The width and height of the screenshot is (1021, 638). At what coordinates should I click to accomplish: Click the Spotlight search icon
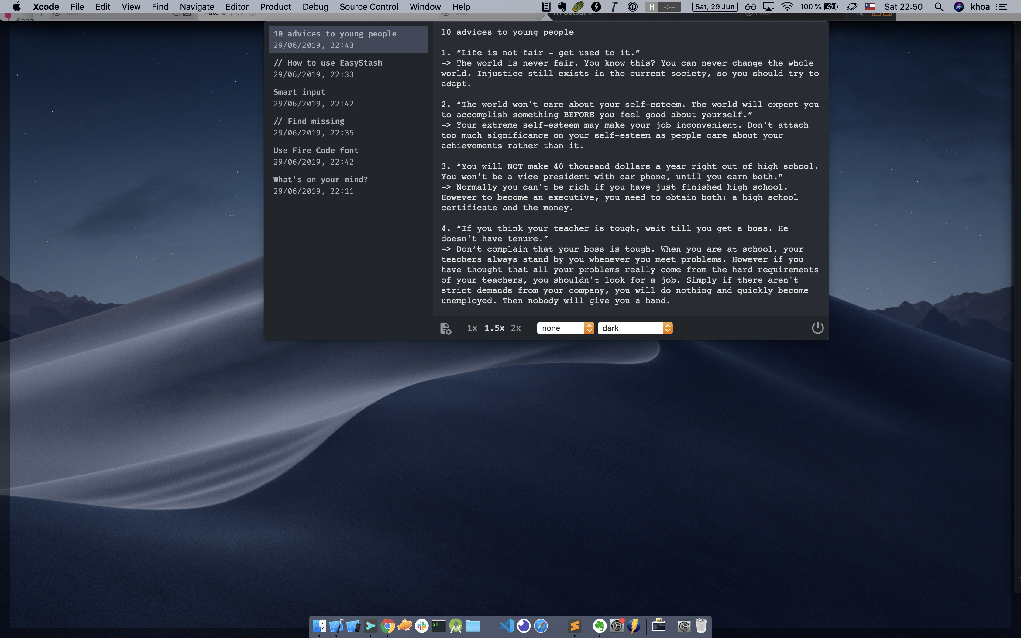coord(939,6)
